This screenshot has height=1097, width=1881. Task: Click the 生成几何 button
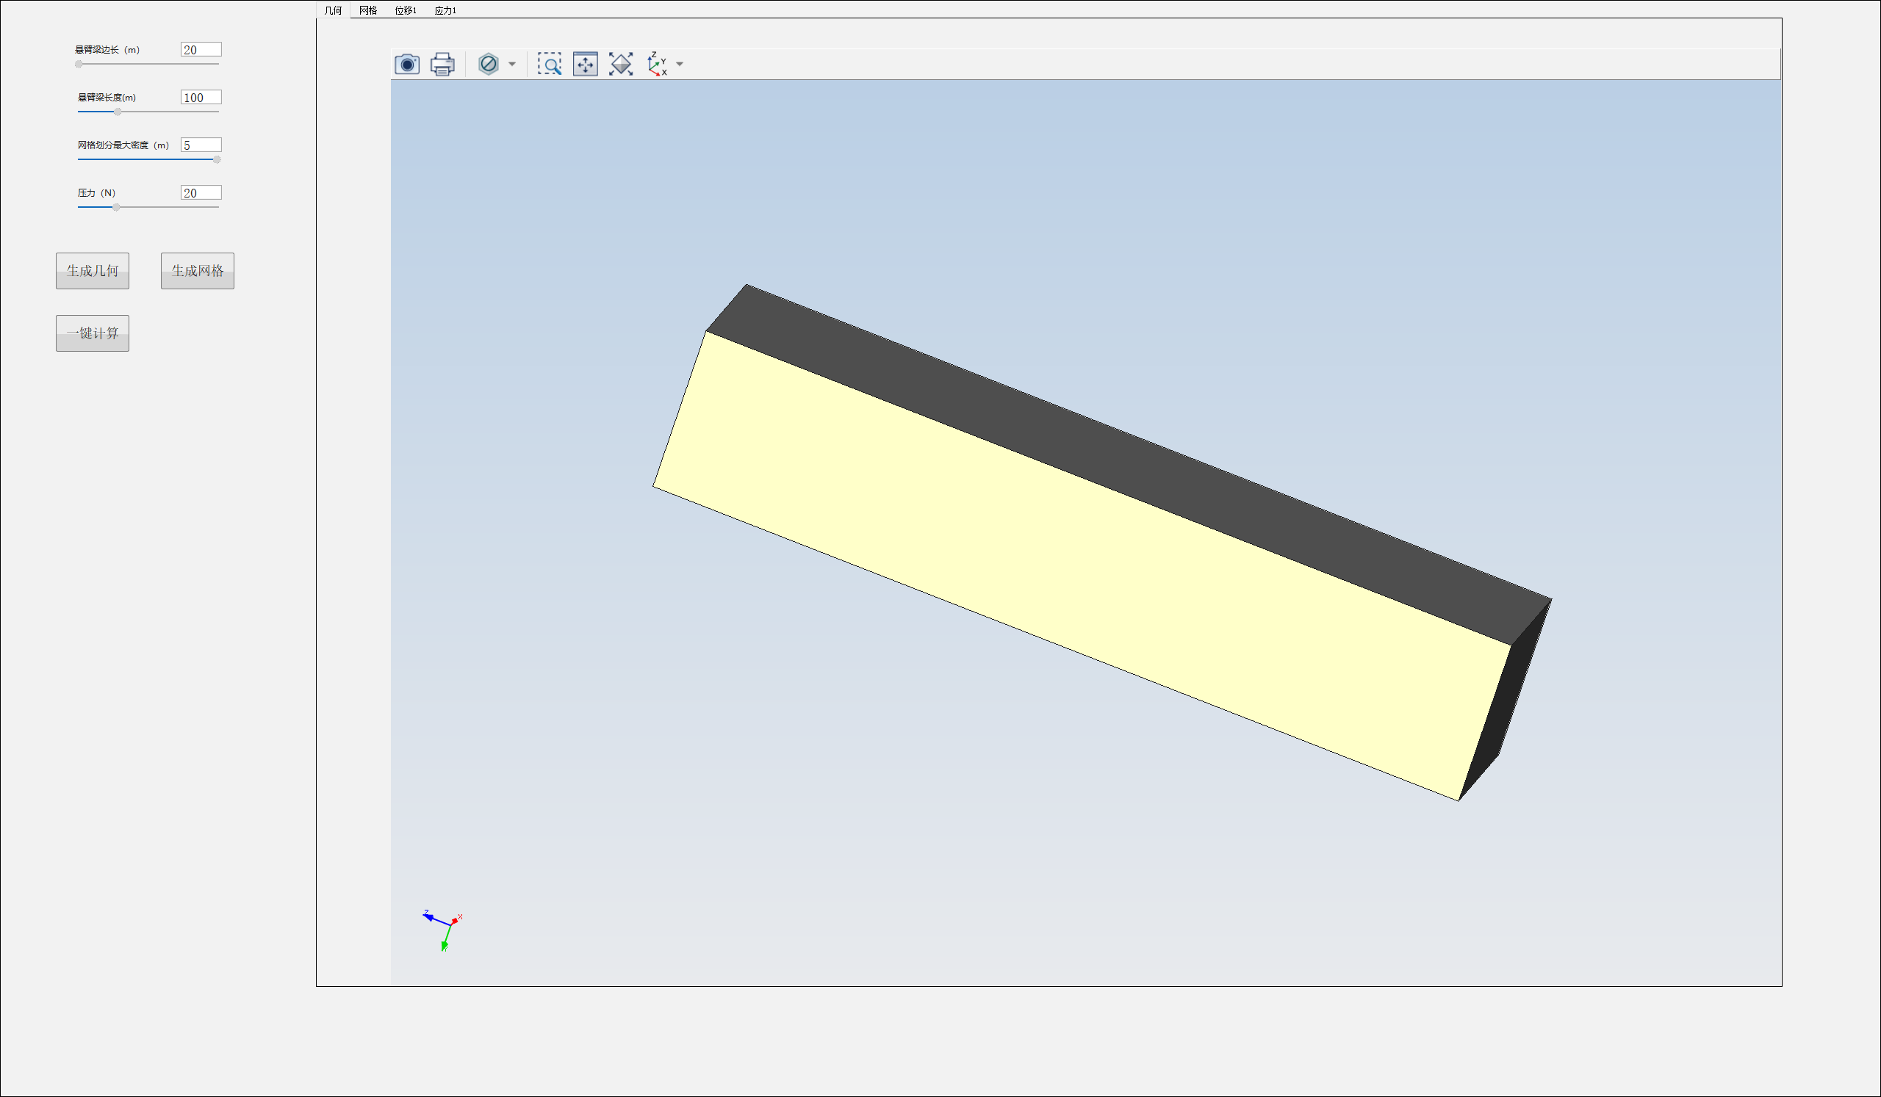pos(93,271)
